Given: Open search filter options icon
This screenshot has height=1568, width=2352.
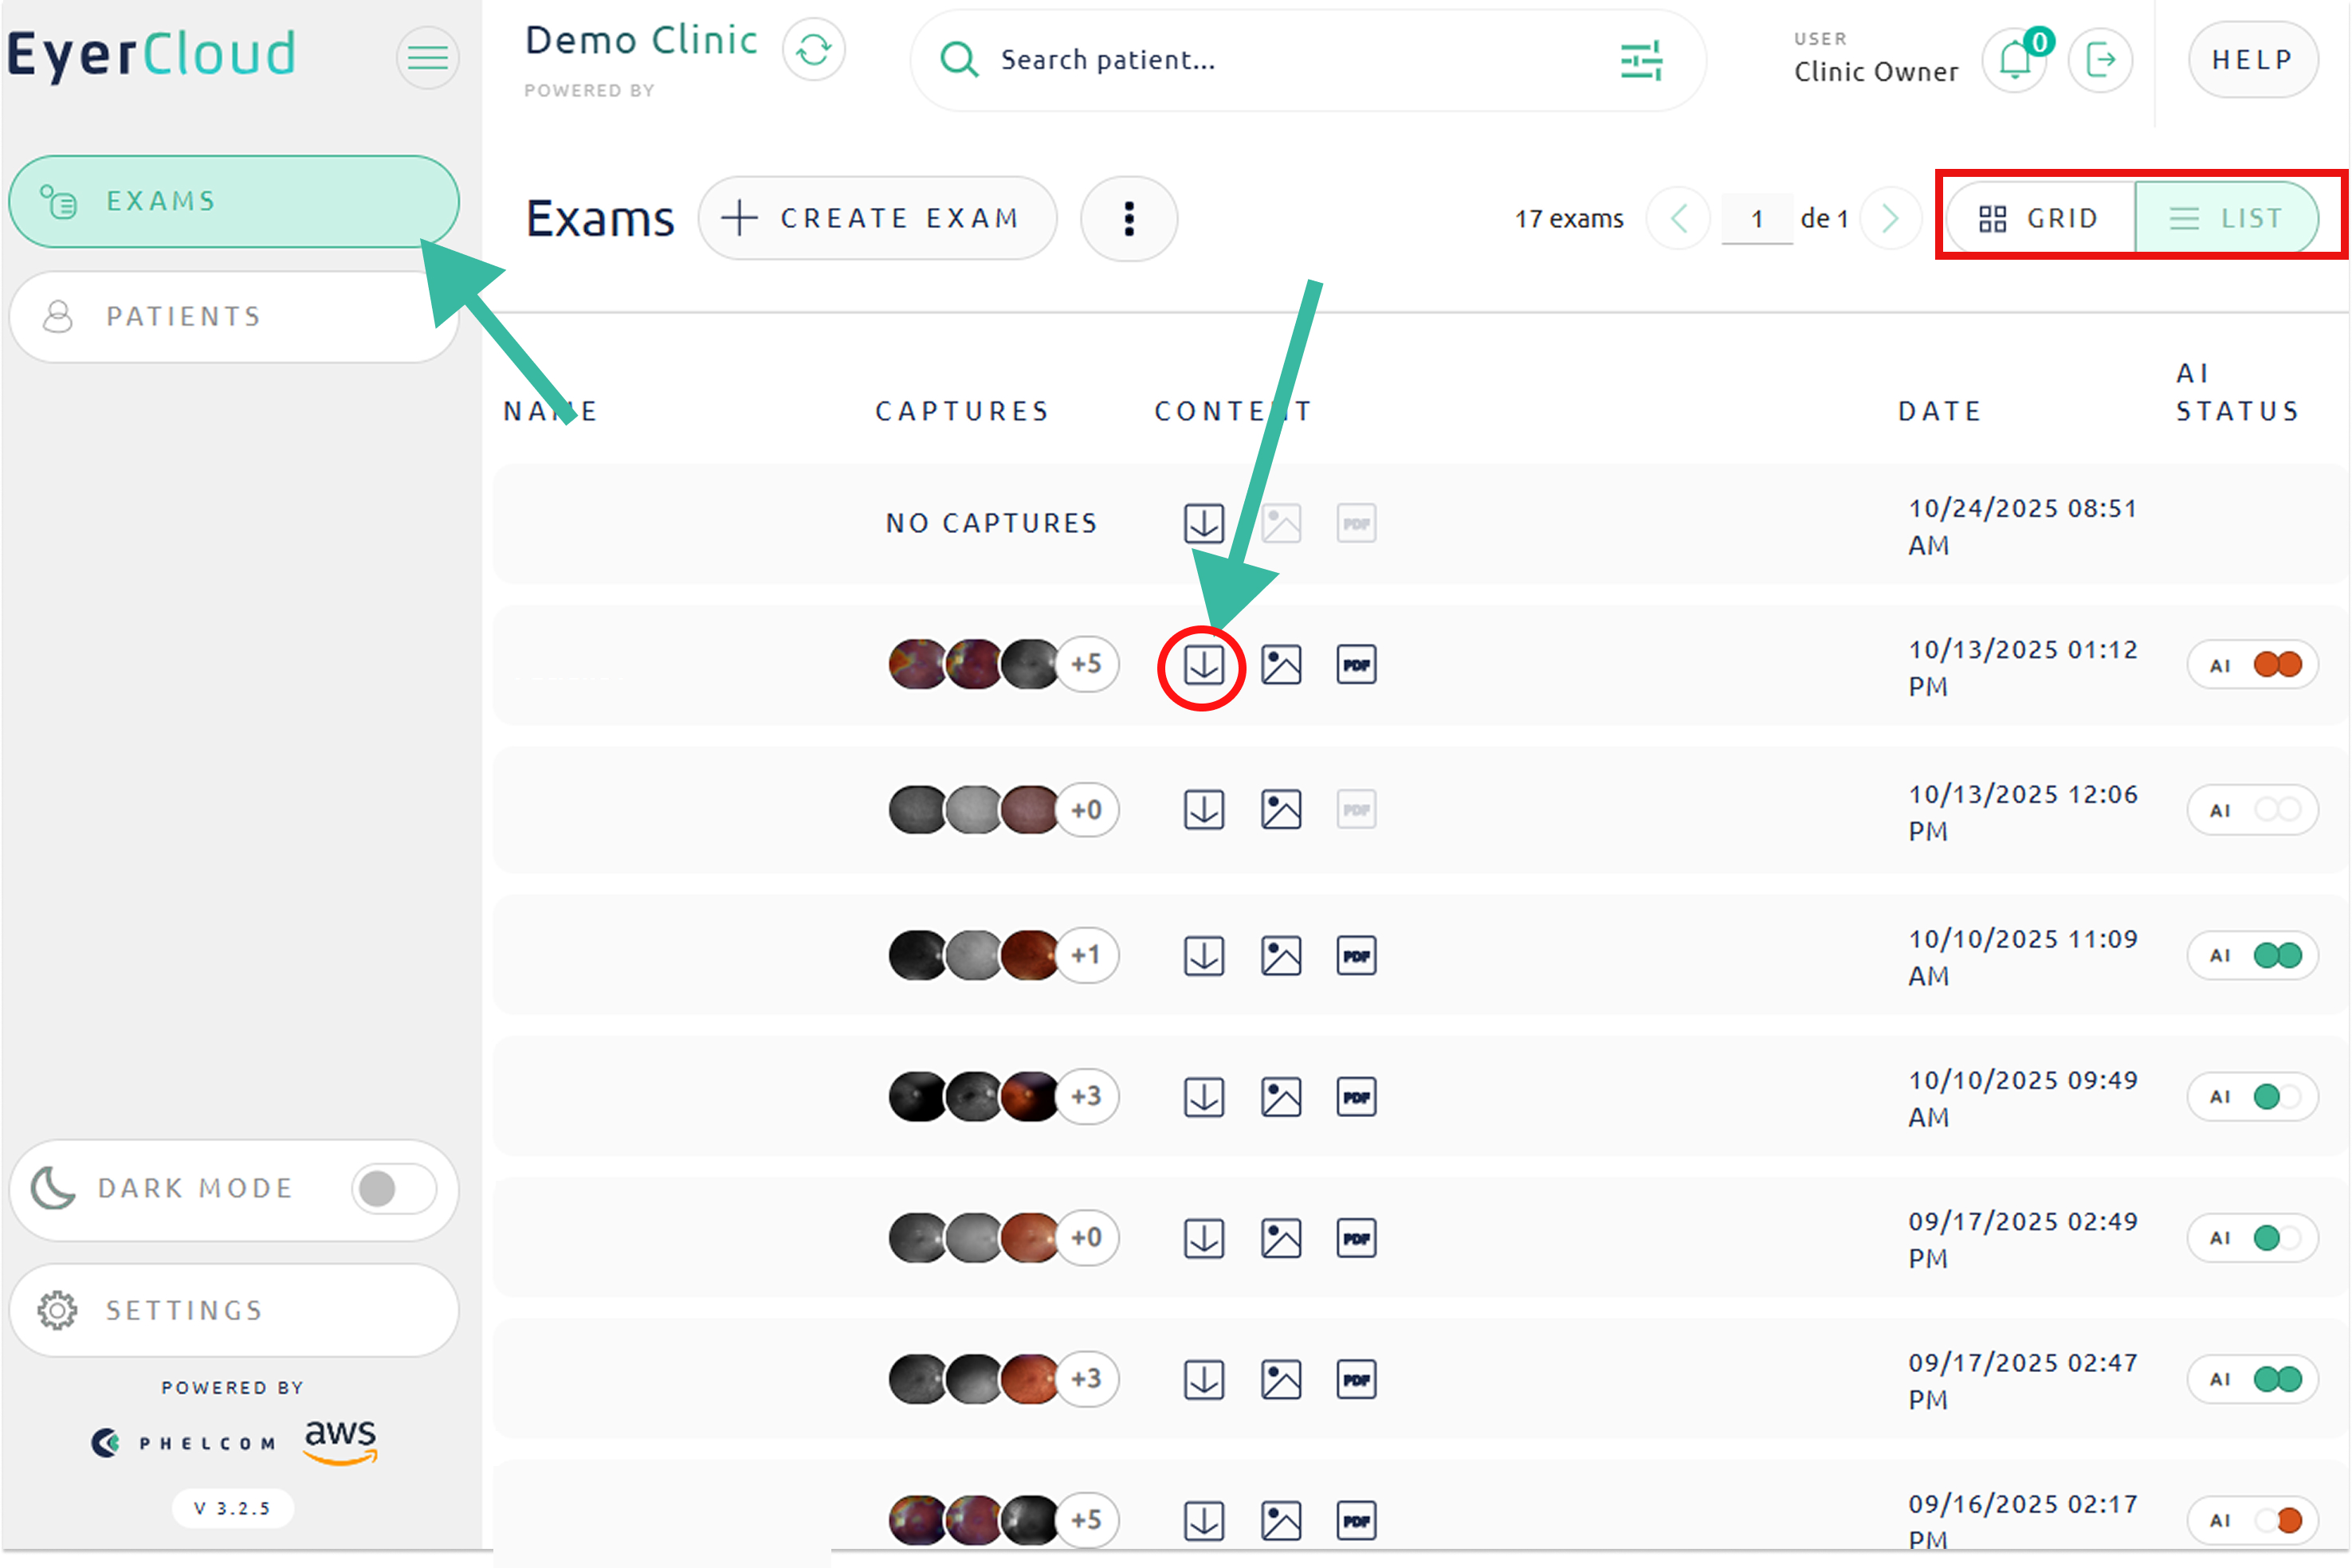Looking at the screenshot, I should pyautogui.click(x=1641, y=61).
